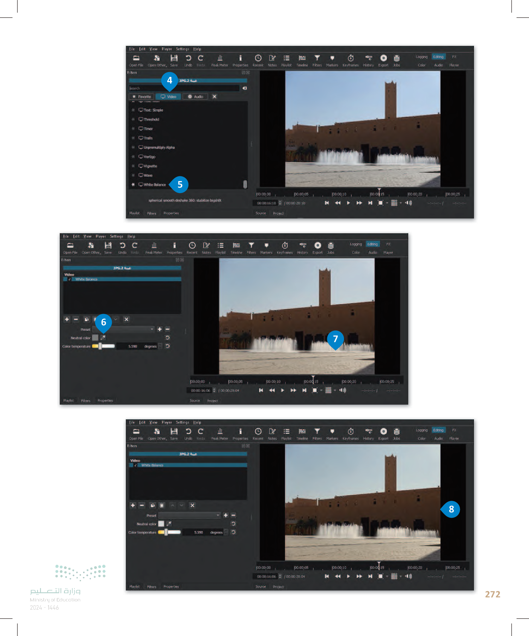The image size is (529, 636).
Task: Uncheck the White Balance filter in the middle window
Action: 70,279
